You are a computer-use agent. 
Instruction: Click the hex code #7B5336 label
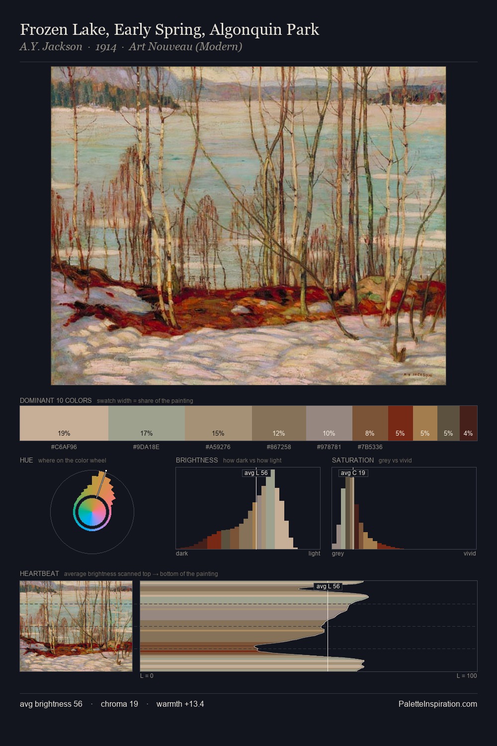pyautogui.click(x=370, y=447)
